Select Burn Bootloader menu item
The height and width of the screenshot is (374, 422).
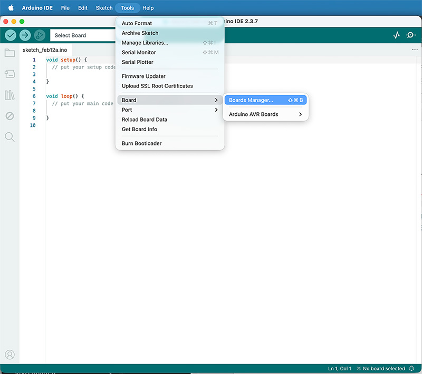pyautogui.click(x=170, y=143)
